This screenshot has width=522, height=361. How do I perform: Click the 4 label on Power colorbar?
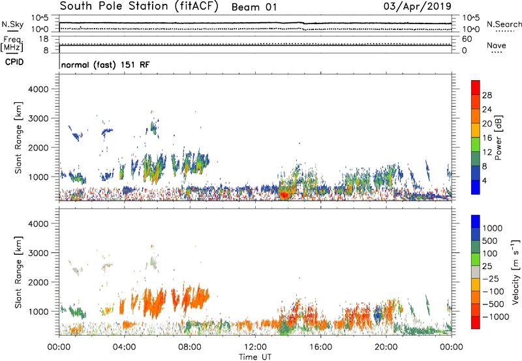pyautogui.click(x=485, y=180)
